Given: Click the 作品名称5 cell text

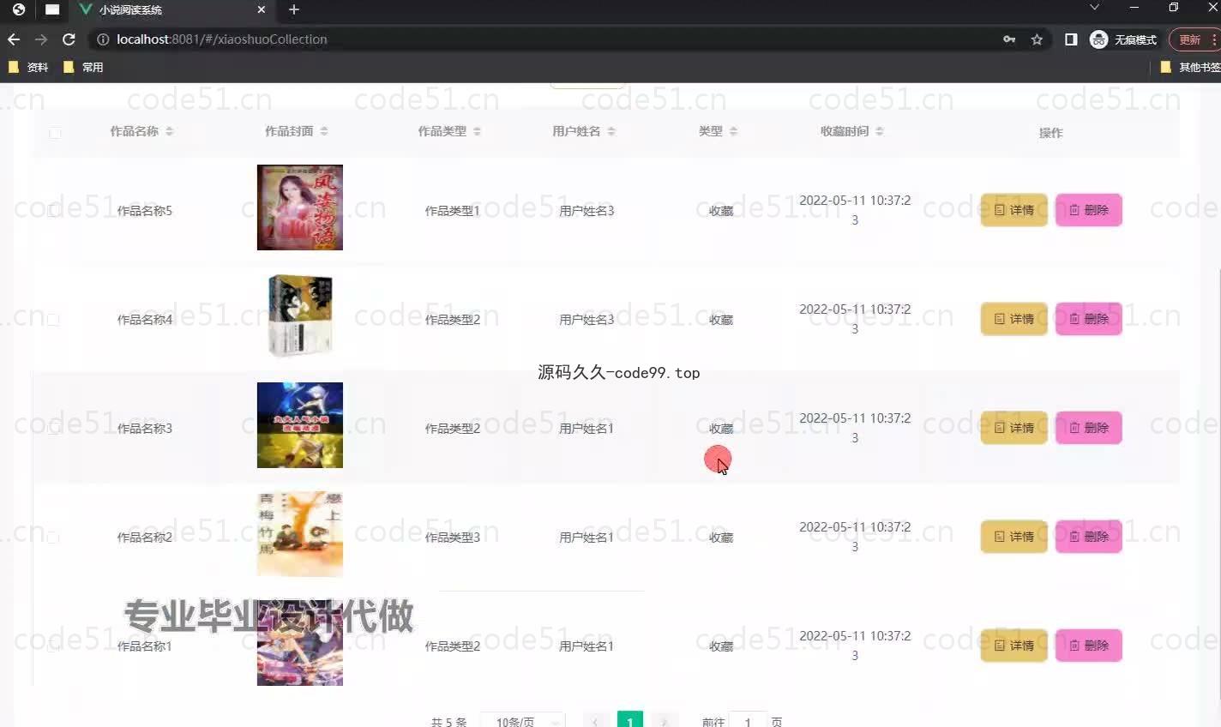Looking at the screenshot, I should 144,211.
